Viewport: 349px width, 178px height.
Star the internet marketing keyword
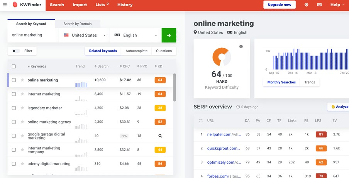click(x=22, y=94)
